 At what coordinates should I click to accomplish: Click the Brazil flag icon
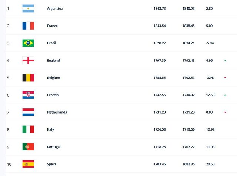[28, 43]
